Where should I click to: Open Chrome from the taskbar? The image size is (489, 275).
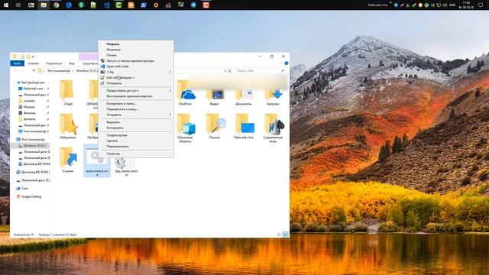point(56,5)
